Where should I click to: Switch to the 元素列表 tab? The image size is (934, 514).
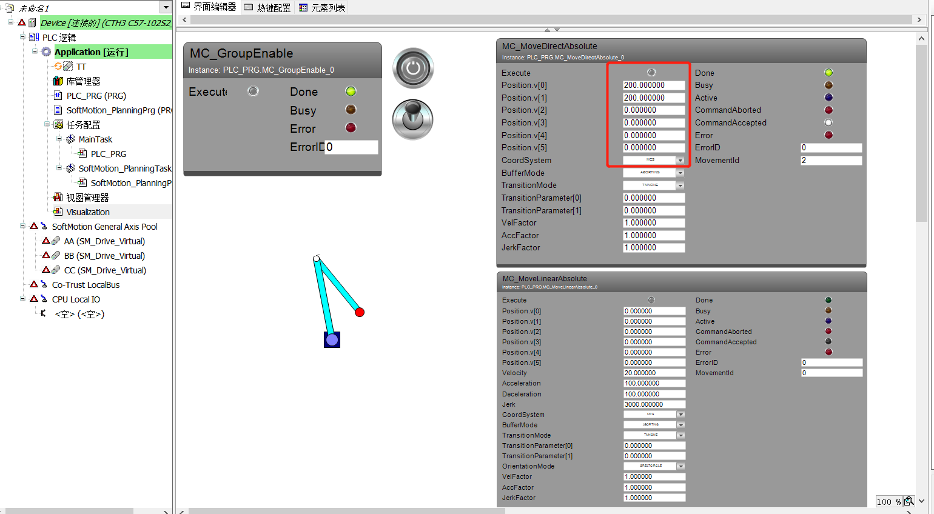[322, 8]
